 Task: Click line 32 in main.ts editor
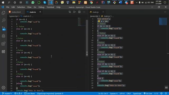tap(46, 88)
